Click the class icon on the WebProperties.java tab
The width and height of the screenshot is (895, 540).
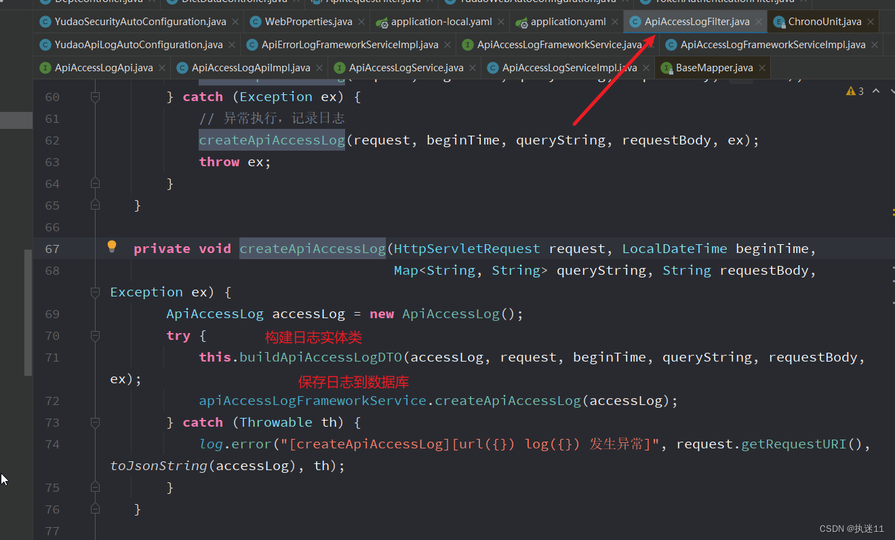pyautogui.click(x=256, y=22)
